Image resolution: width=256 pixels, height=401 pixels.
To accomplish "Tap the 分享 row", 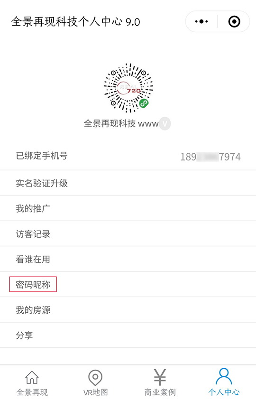I will click(128, 335).
